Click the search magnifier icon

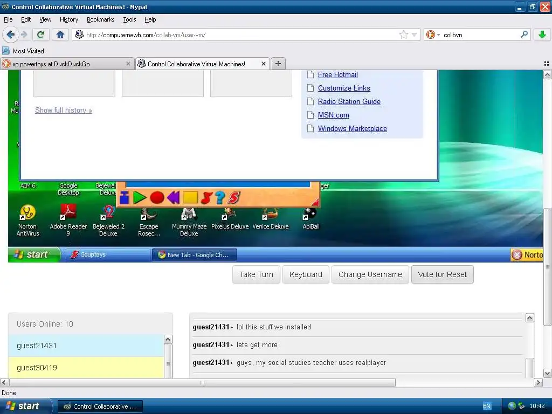[524, 34]
